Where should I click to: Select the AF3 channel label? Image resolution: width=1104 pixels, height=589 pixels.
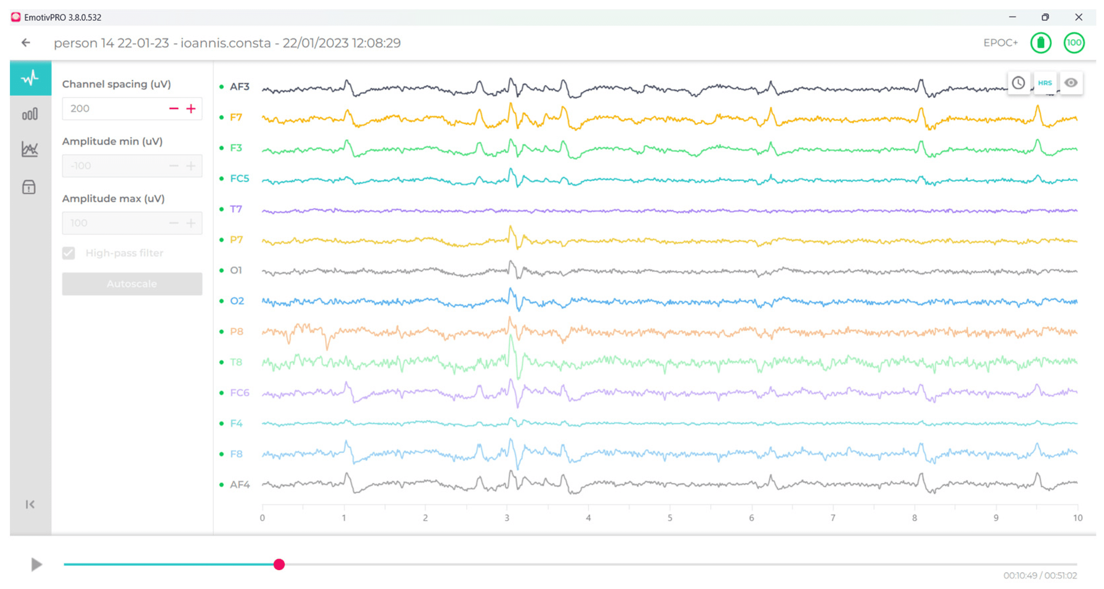(x=239, y=87)
